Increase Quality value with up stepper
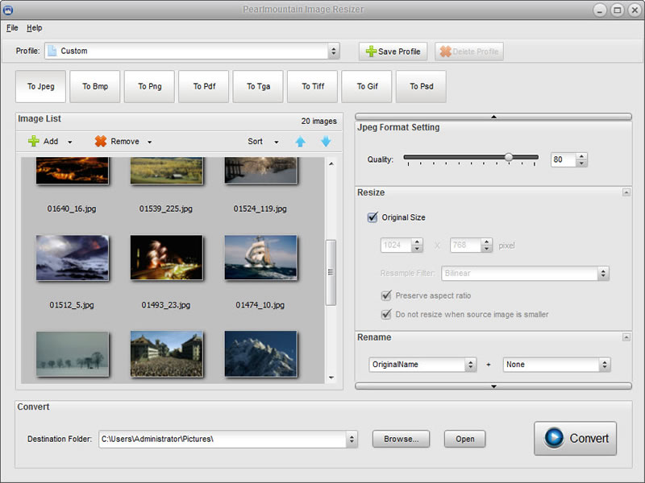645x483 pixels. click(581, 156)
